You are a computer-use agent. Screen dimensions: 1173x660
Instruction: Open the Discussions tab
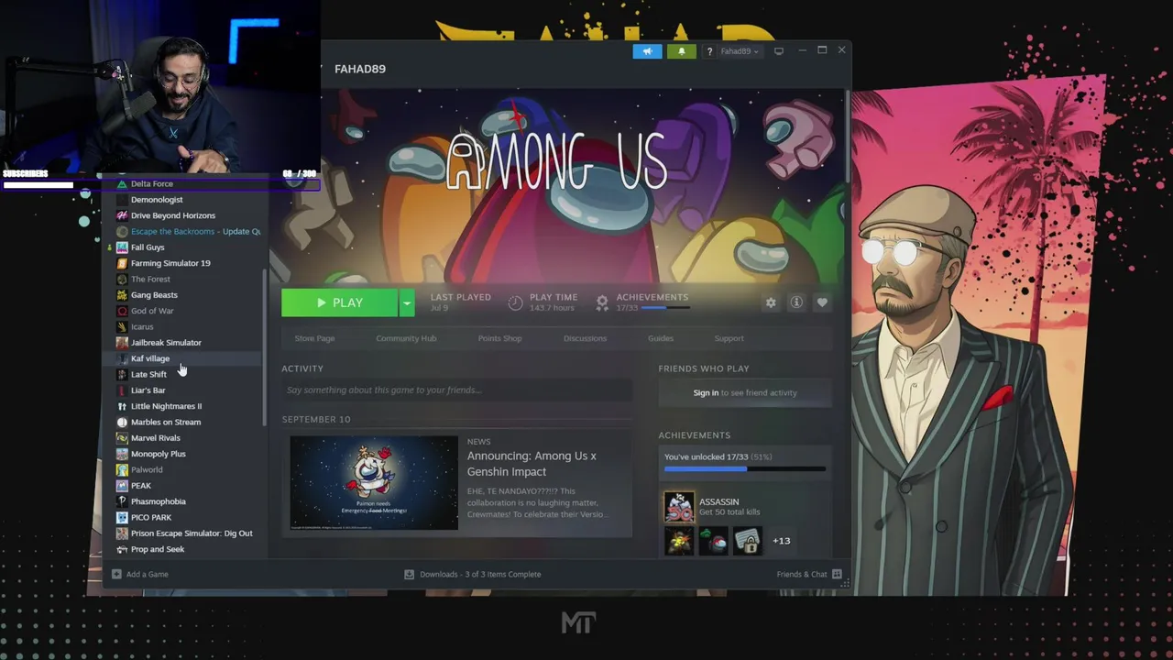point(585,338)
